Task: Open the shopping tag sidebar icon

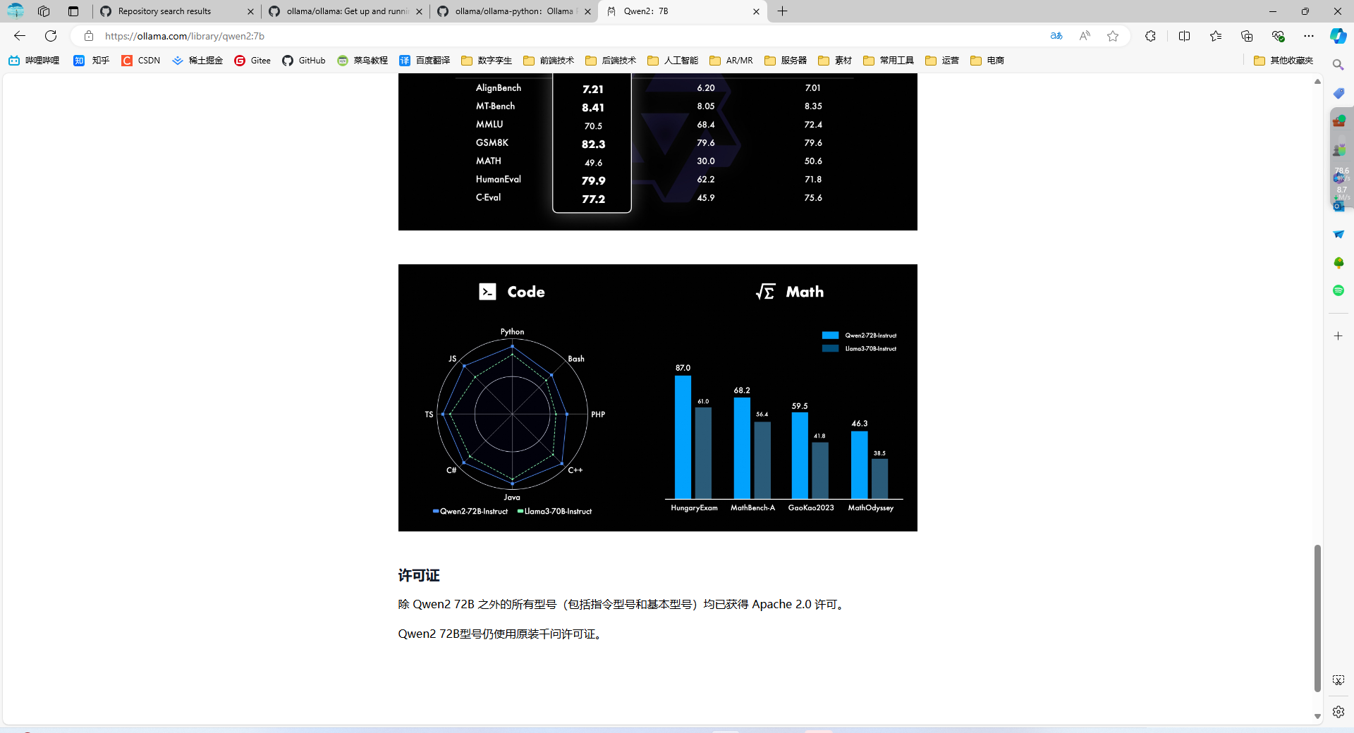Action: 1338,93
